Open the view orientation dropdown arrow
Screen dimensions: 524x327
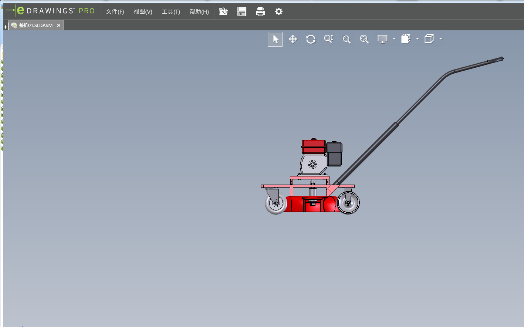pyautogui.click(x=417, y=39)
